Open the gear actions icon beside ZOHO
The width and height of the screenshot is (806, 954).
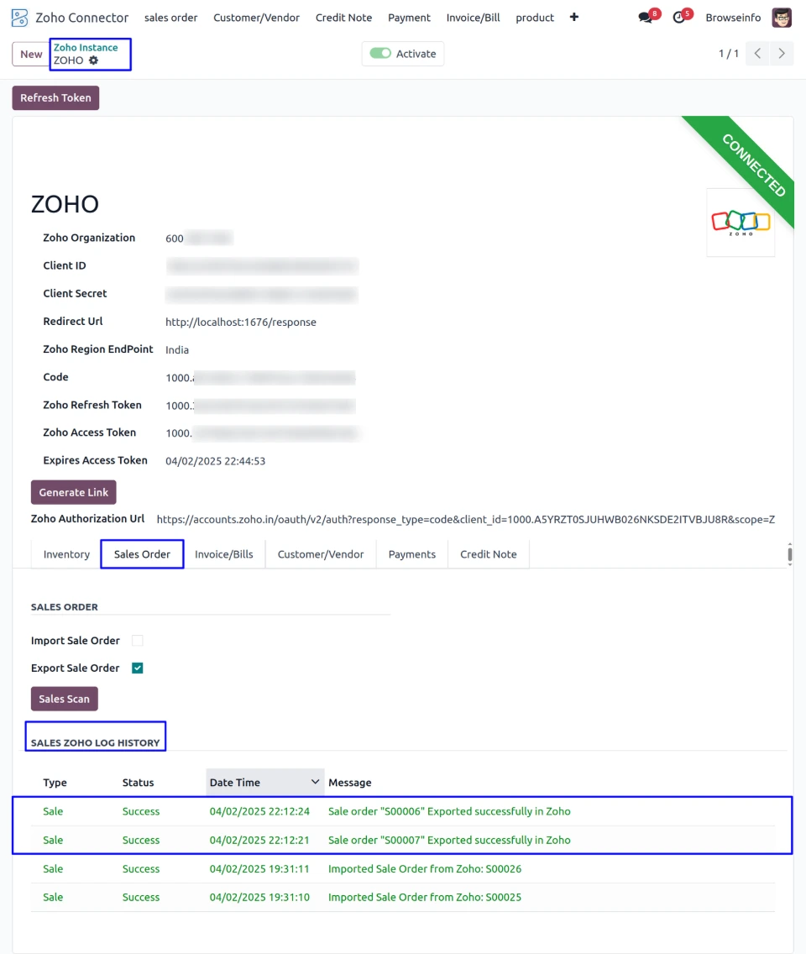94,60
